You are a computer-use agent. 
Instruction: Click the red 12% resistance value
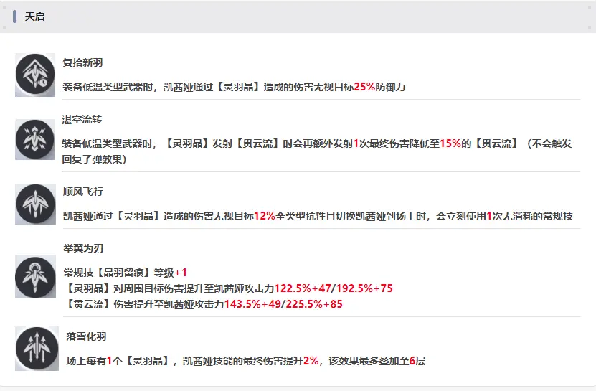(264, 215)
